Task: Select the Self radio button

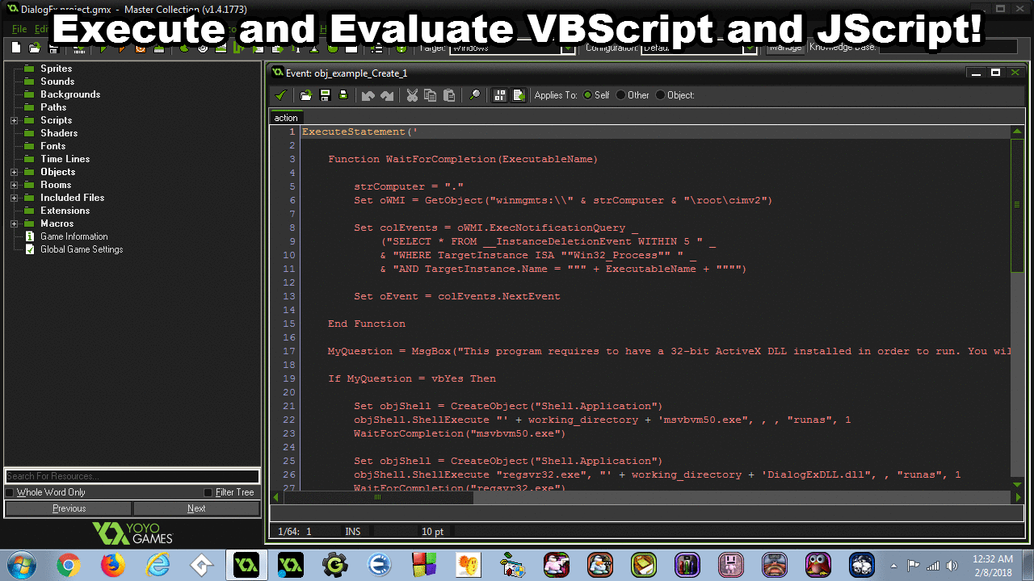Action: [587, 95]
